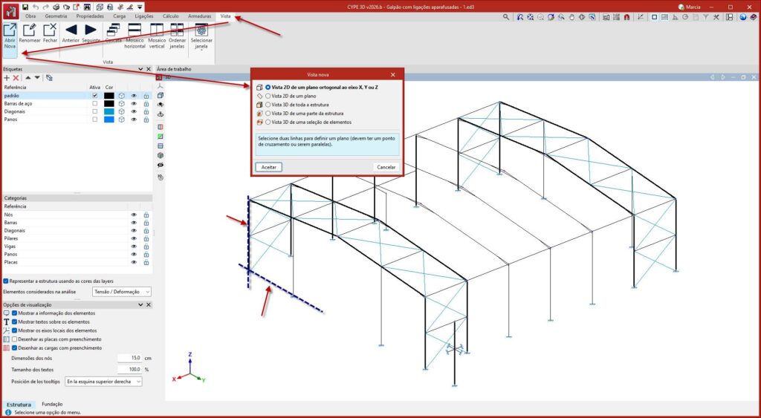The width and height of the screenshot is (761, 418).
Task: Open Posición de los tooltips dropdown
Action: (103, 381)
